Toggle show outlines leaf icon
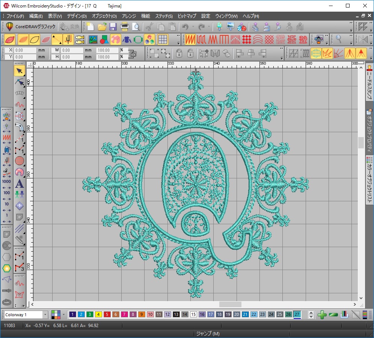Viewport: 374px width, 338px height. 35,39
